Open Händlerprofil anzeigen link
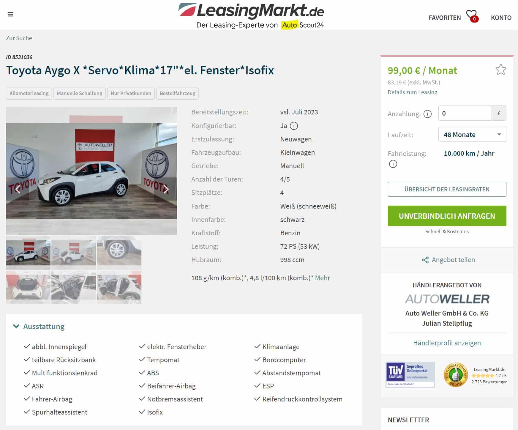Viewport: 518px width, 430px height. 447,343
